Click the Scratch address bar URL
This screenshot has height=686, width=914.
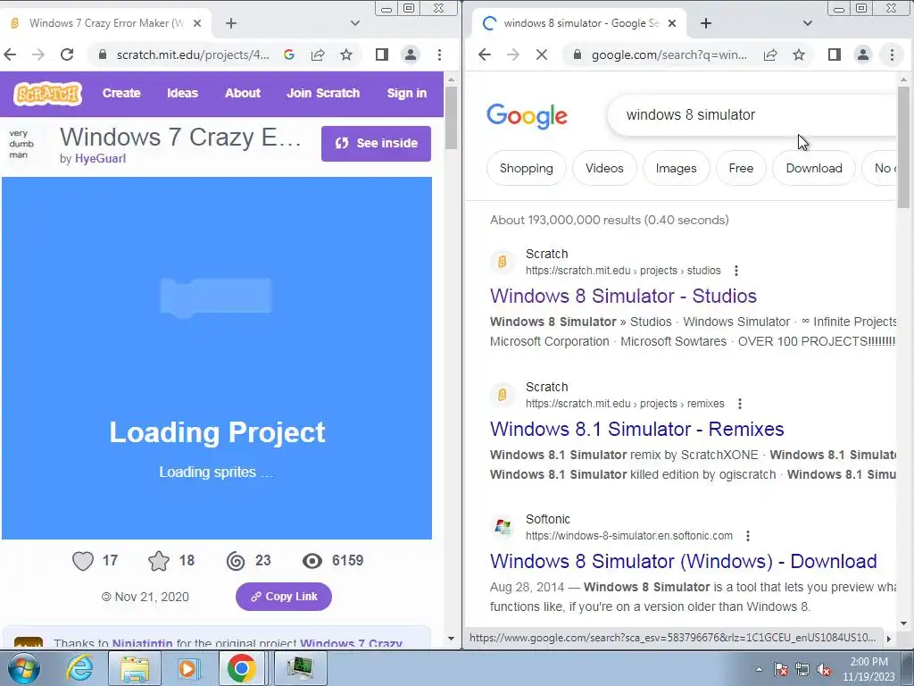(193, 54)
